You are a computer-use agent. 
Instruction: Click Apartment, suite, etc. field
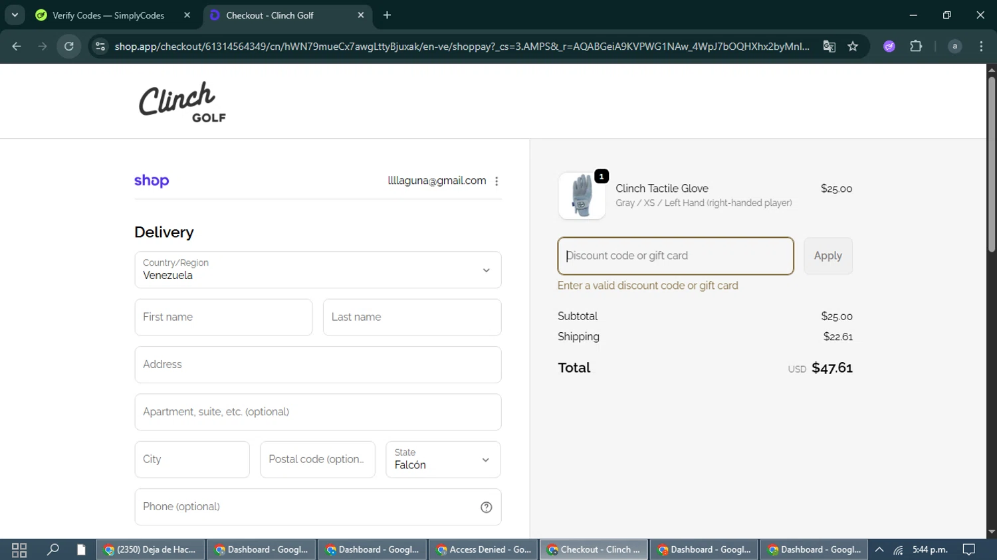click(318, 412)
